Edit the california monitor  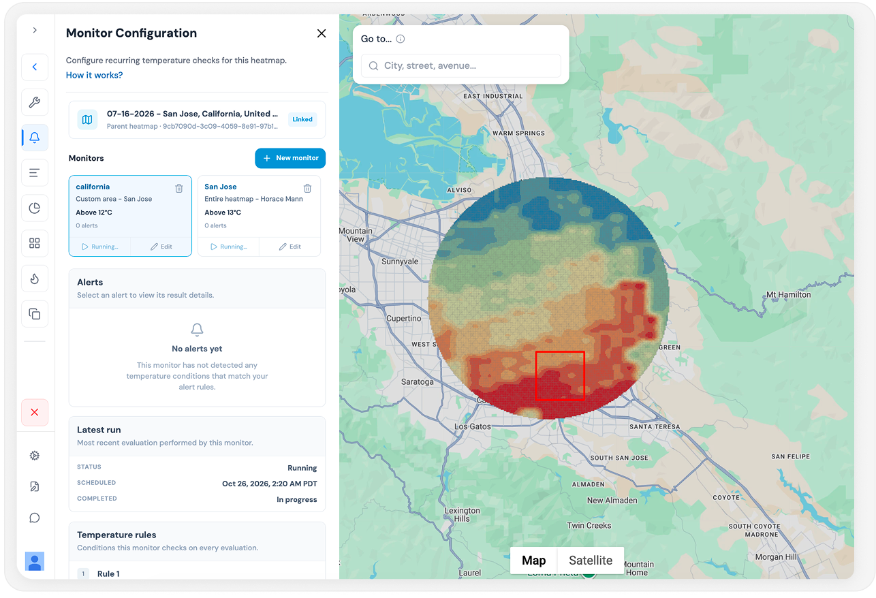pos(161,247)
